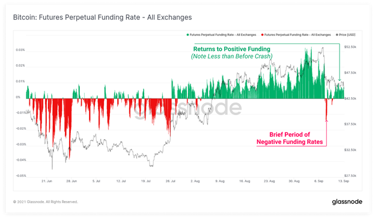The image size is (375, 219).
Task: Select the 'Brief Period of Negative Funding Rates' label
Action: pyautogui.click(x=290, y=138)
